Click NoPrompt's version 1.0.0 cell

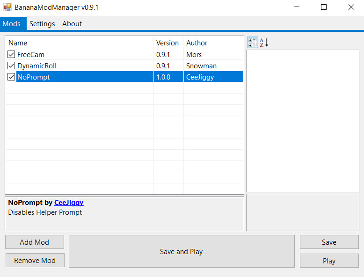(x=163, y=77)
